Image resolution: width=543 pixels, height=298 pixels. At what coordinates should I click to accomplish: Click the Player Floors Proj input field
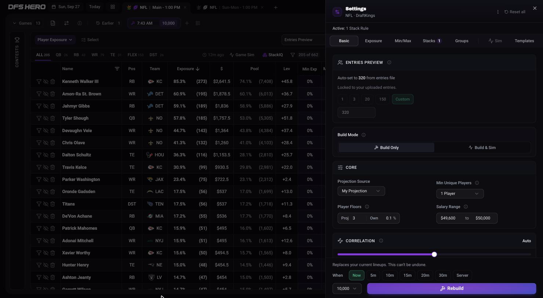(x=358, y=218)
